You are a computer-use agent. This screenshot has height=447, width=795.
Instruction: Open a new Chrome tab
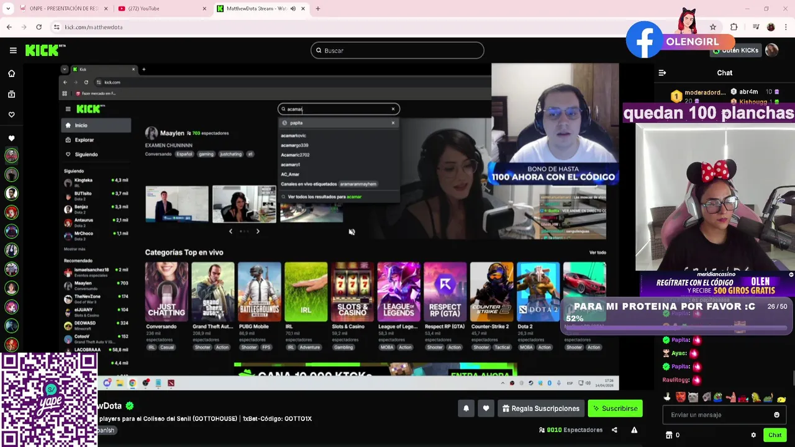pyautogui.click(x=318, y=9)
